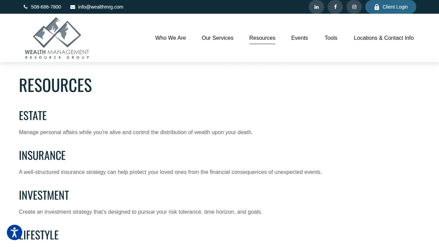Email info@wealthmrg.com link

point(100,7)
